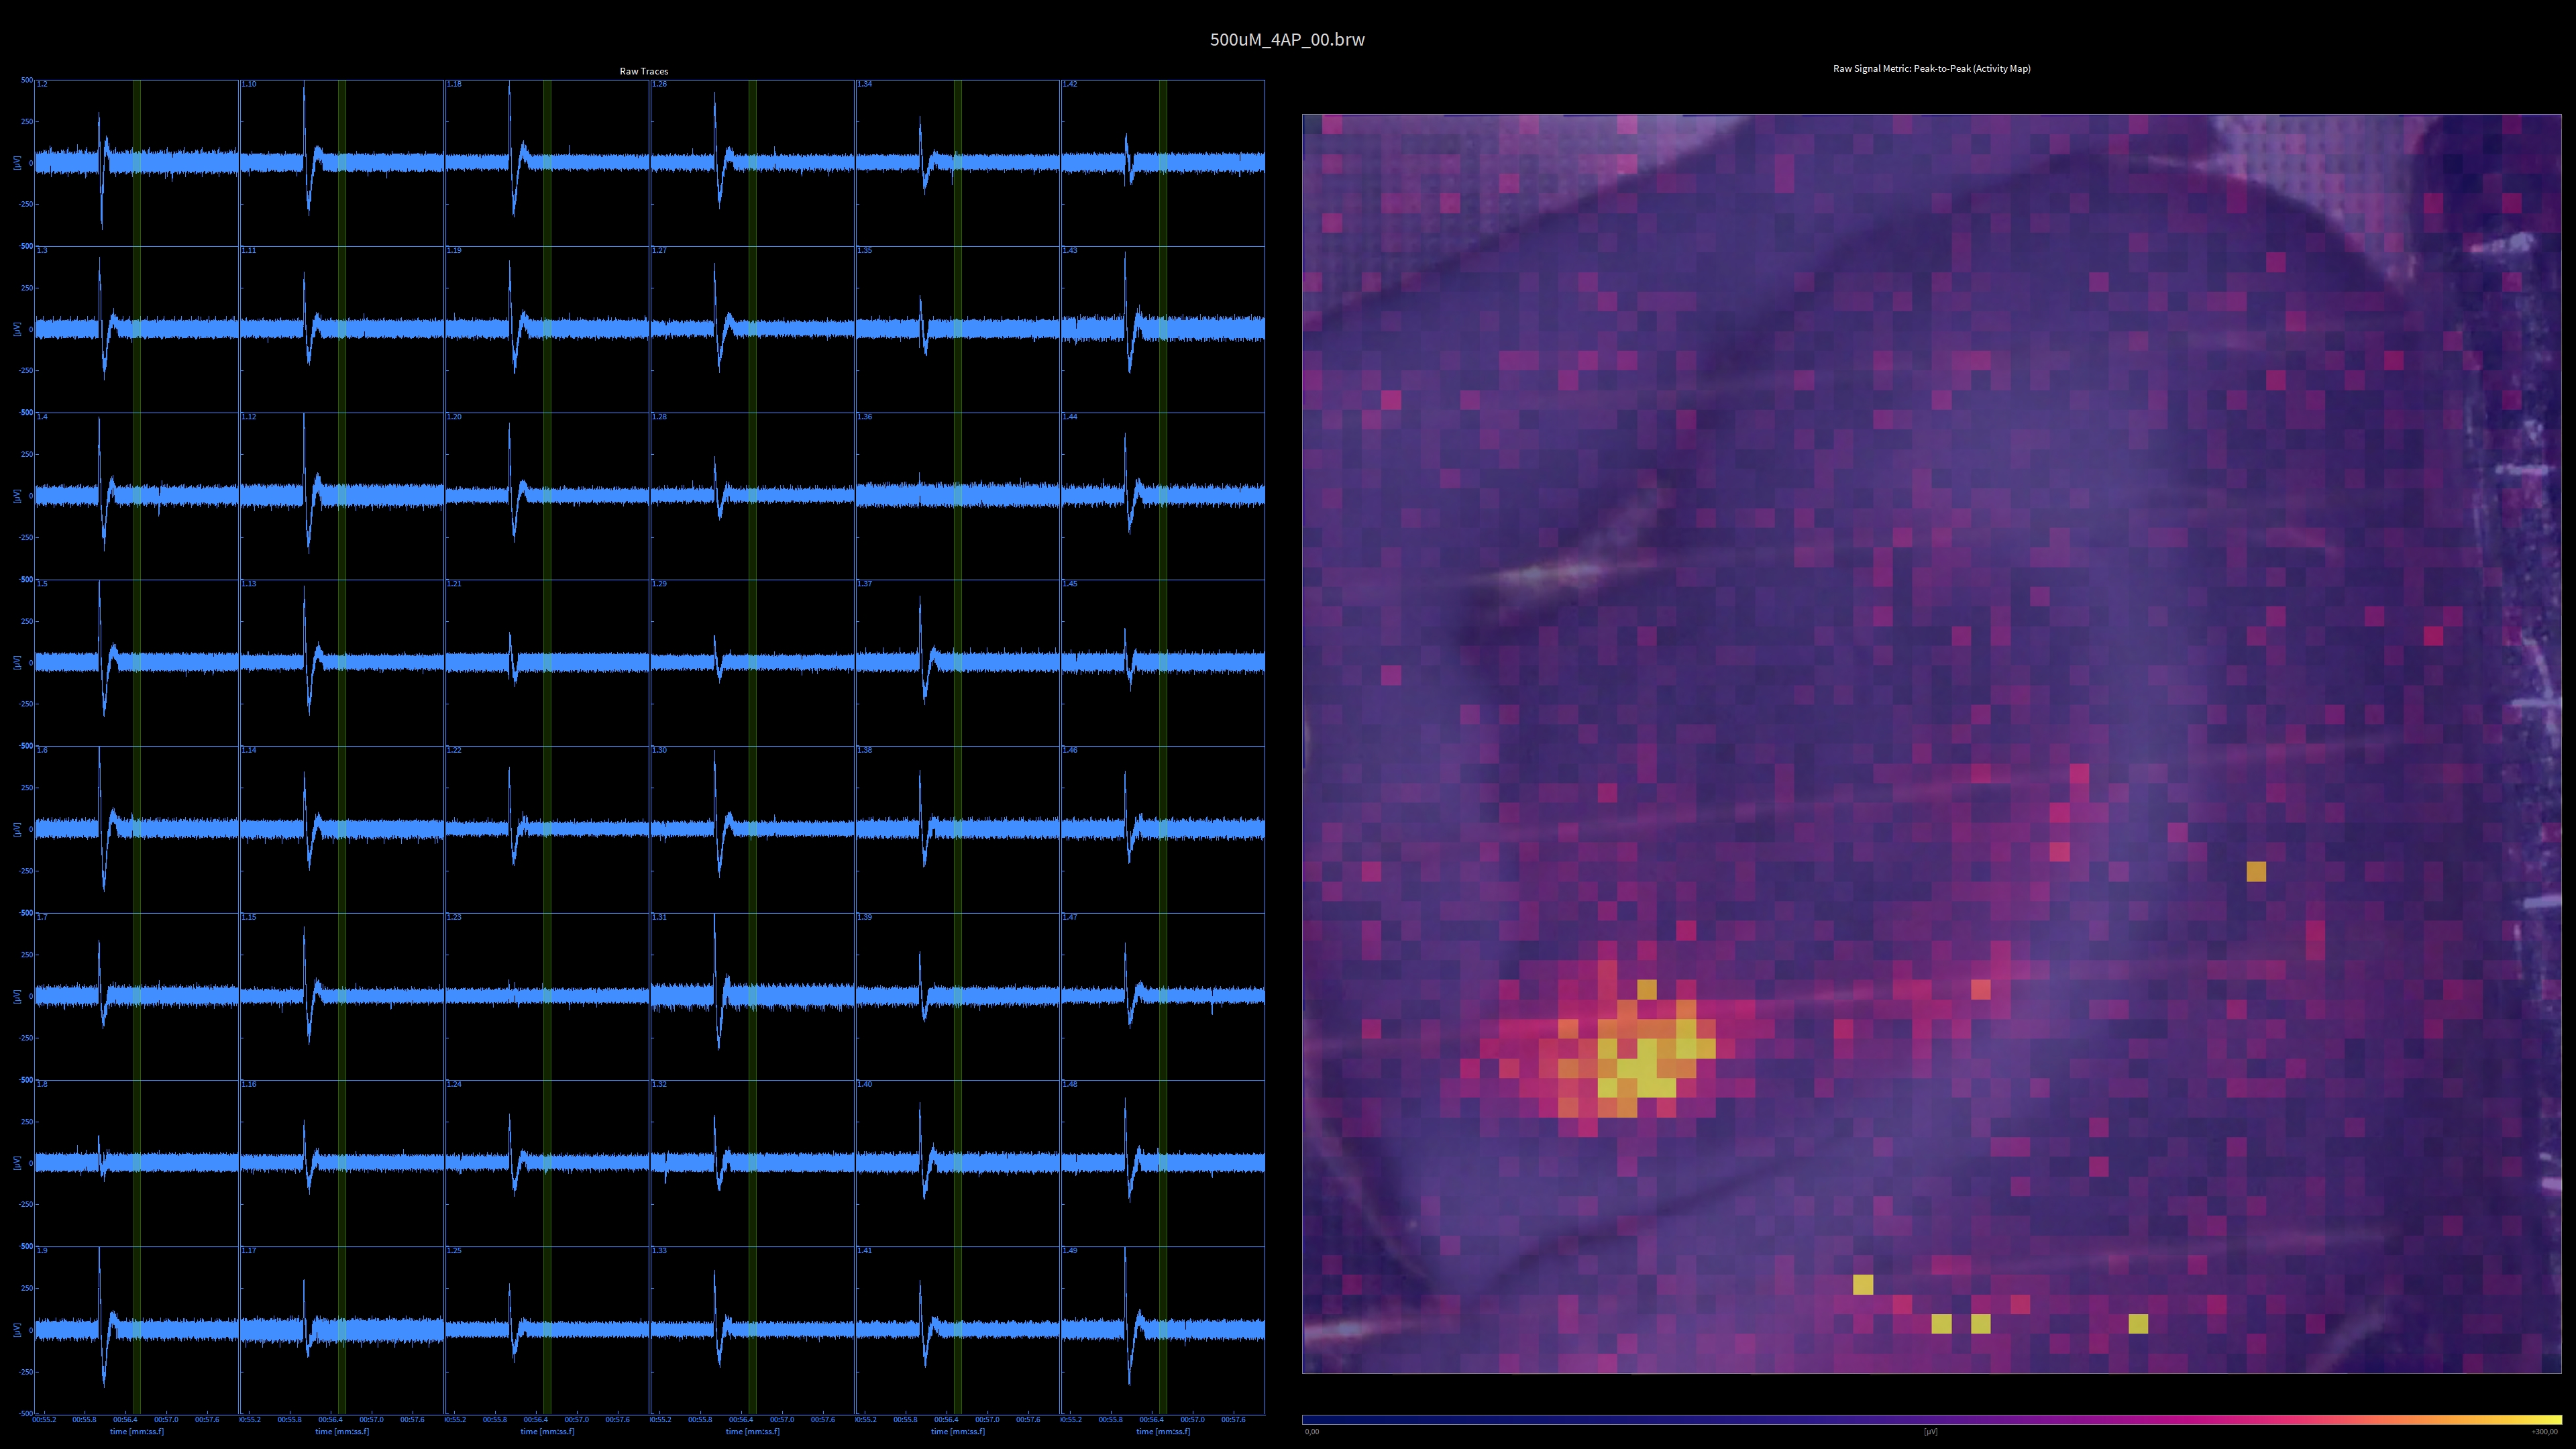The image size is (2576, 1449).
Task: Click the 500 µV axis label at top-left
Action: tap(26, 80)
